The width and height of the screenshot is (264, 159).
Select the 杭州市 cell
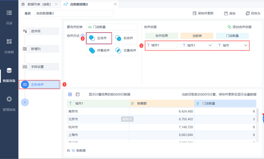point(98,127)
